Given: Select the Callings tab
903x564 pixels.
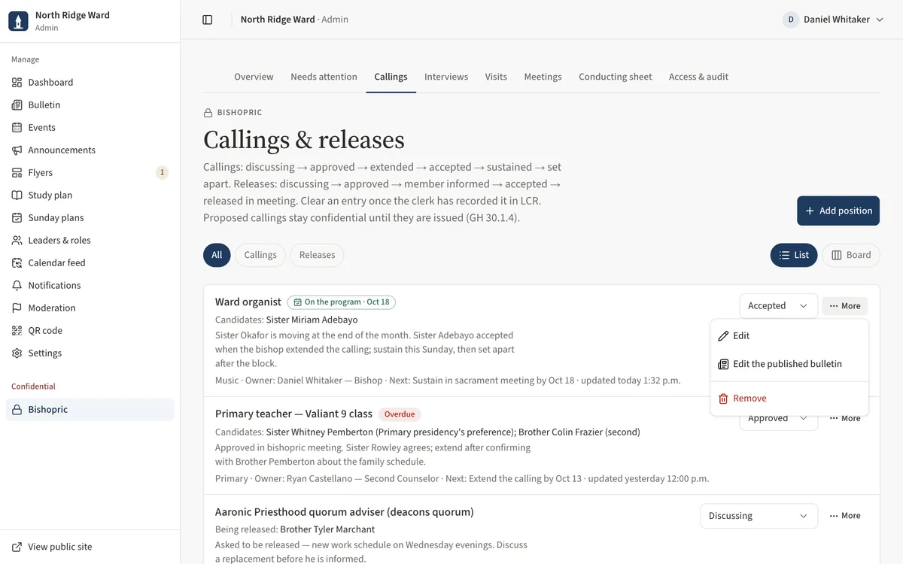Looking at the screenshot, I should pos(391,77).
